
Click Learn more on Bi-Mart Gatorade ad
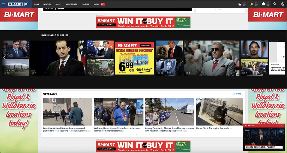(145, 45)
